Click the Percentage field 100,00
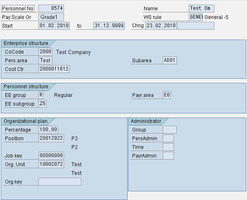This screenshot has height=200, width=247. [x=48, y=129]
